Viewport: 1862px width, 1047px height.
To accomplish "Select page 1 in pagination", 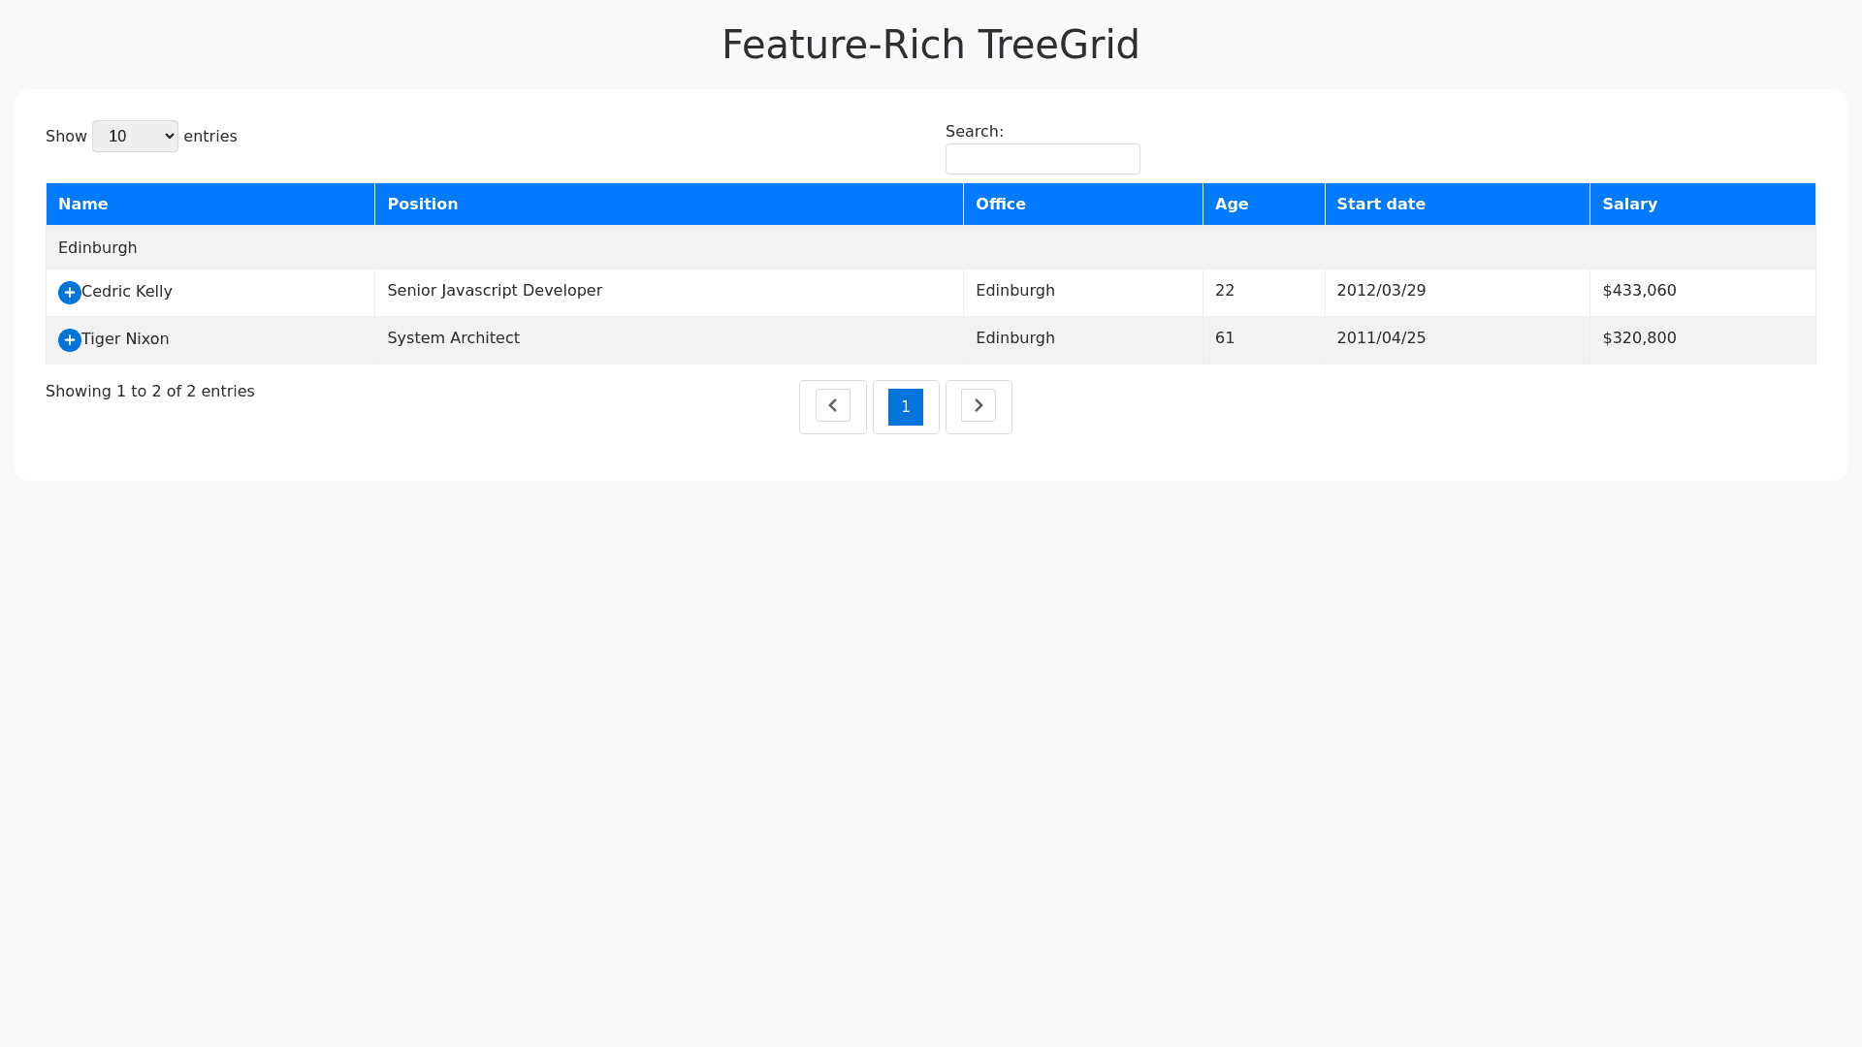I will tap(905, 407).
